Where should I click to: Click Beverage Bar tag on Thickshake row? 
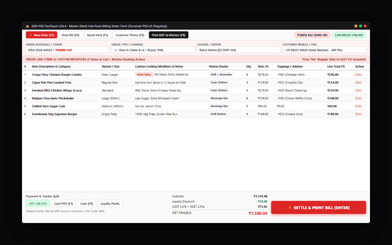pyautogui.click(x=219, y=98)
